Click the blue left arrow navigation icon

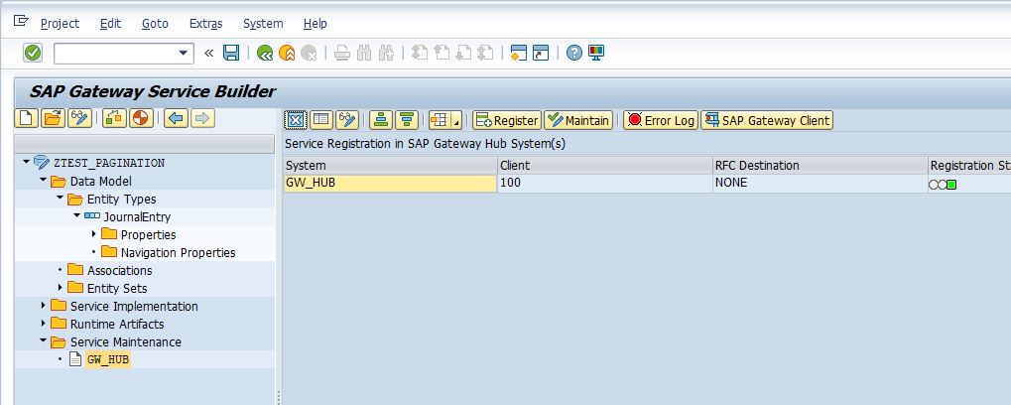(176, 119)
